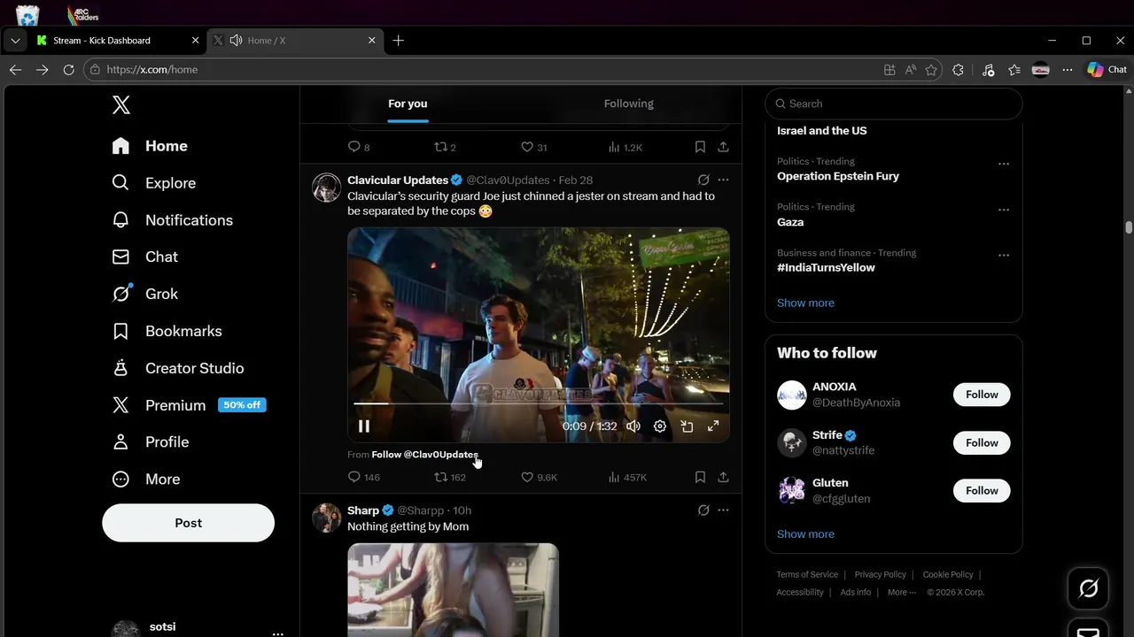This screenshot has height=637, width=1134.
Task: Follow Gluten
Action: coord(982,490)
